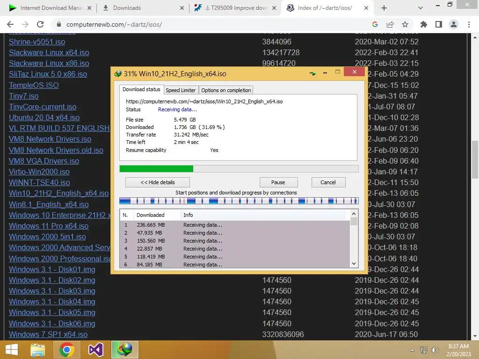Viewport: 479px width, 359px height.
Task: Cancel the download
Action: coord(328,182)
